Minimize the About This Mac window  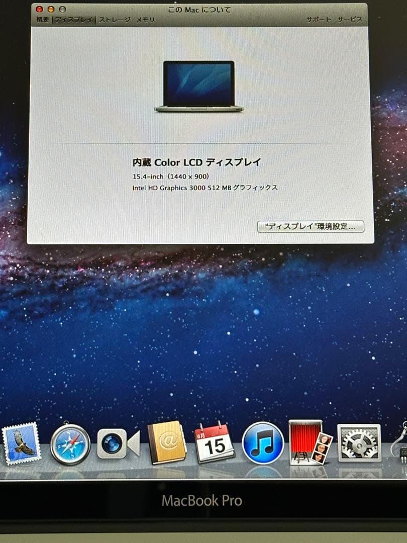(x=52, y=9)
